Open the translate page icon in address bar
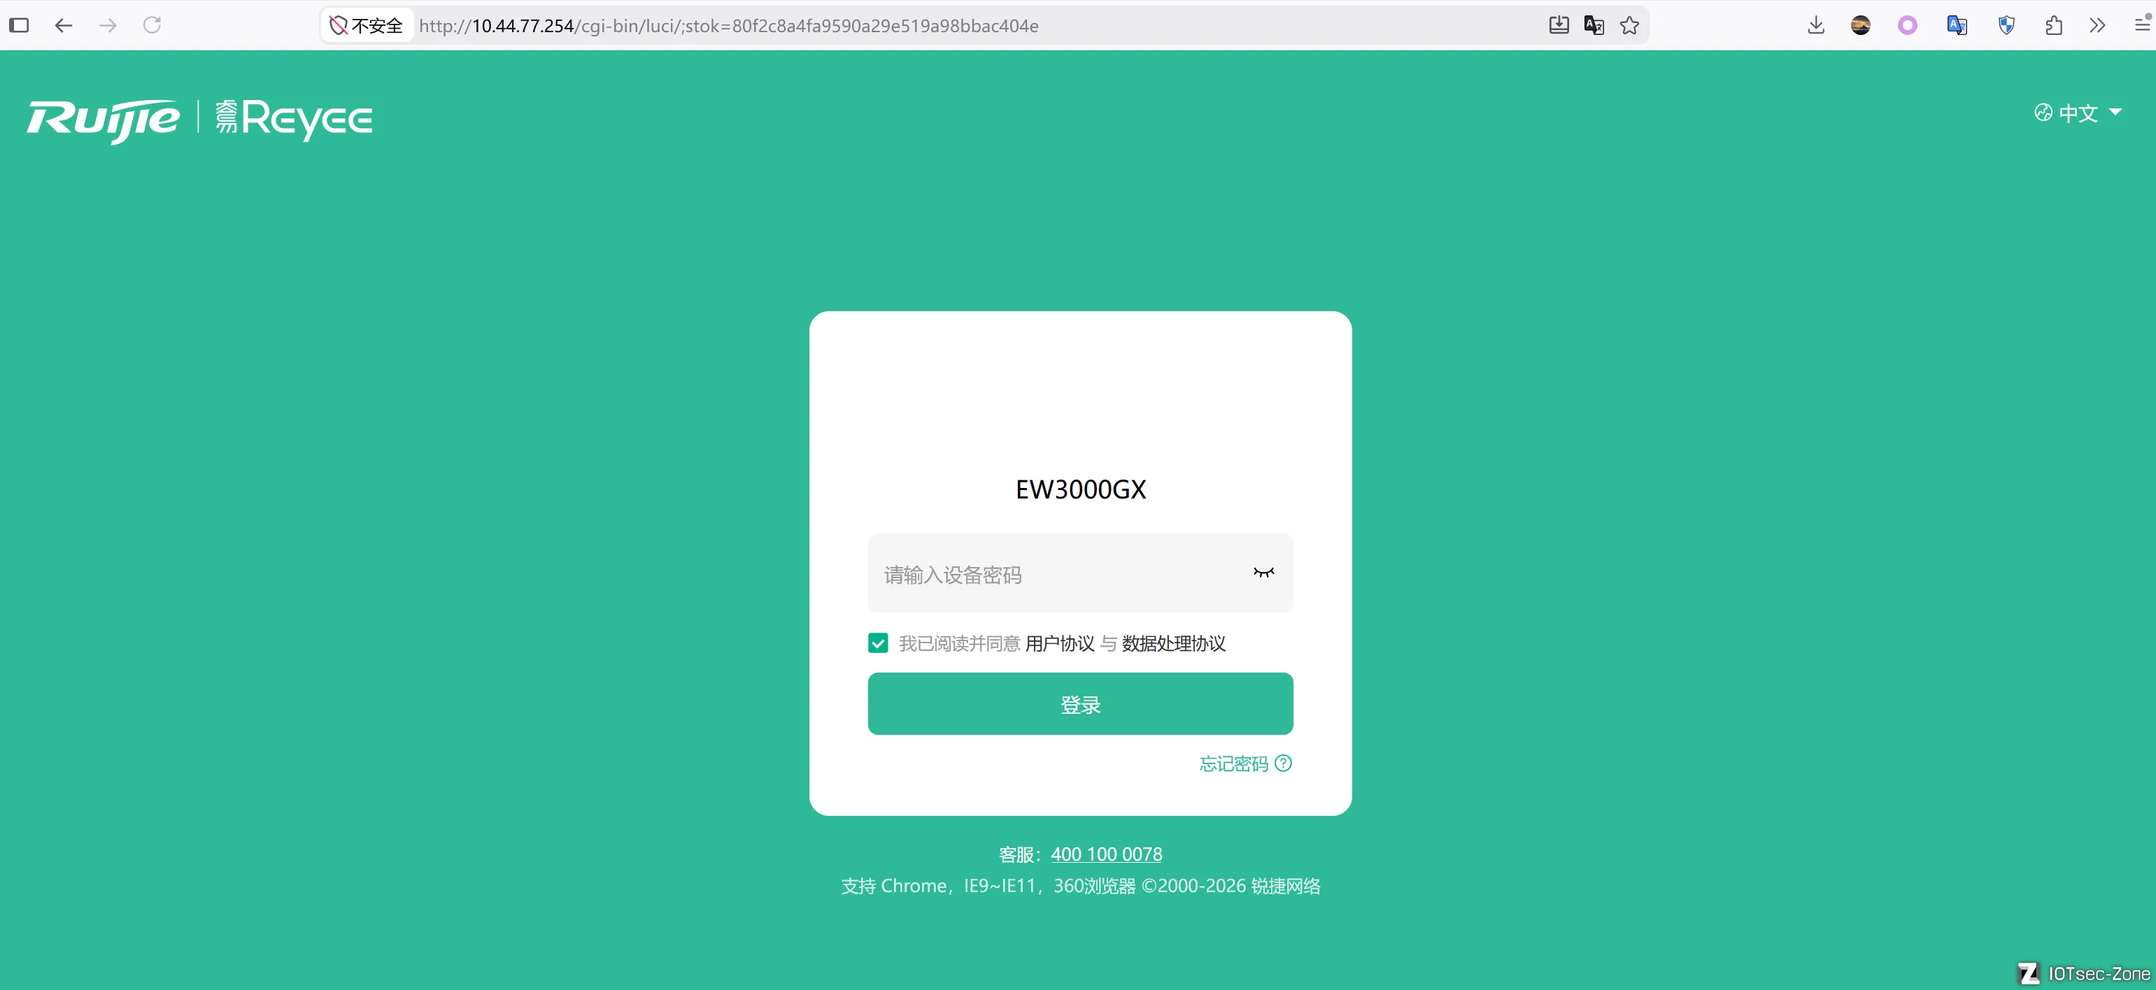Screen dimensions: 2156x990 (1594, 25)
